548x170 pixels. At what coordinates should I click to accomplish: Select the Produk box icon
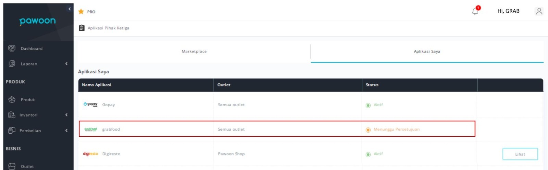[x=12, y=99]
